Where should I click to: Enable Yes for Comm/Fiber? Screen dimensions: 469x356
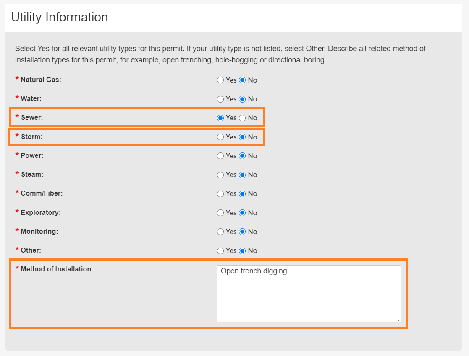[x=220, y=194]
